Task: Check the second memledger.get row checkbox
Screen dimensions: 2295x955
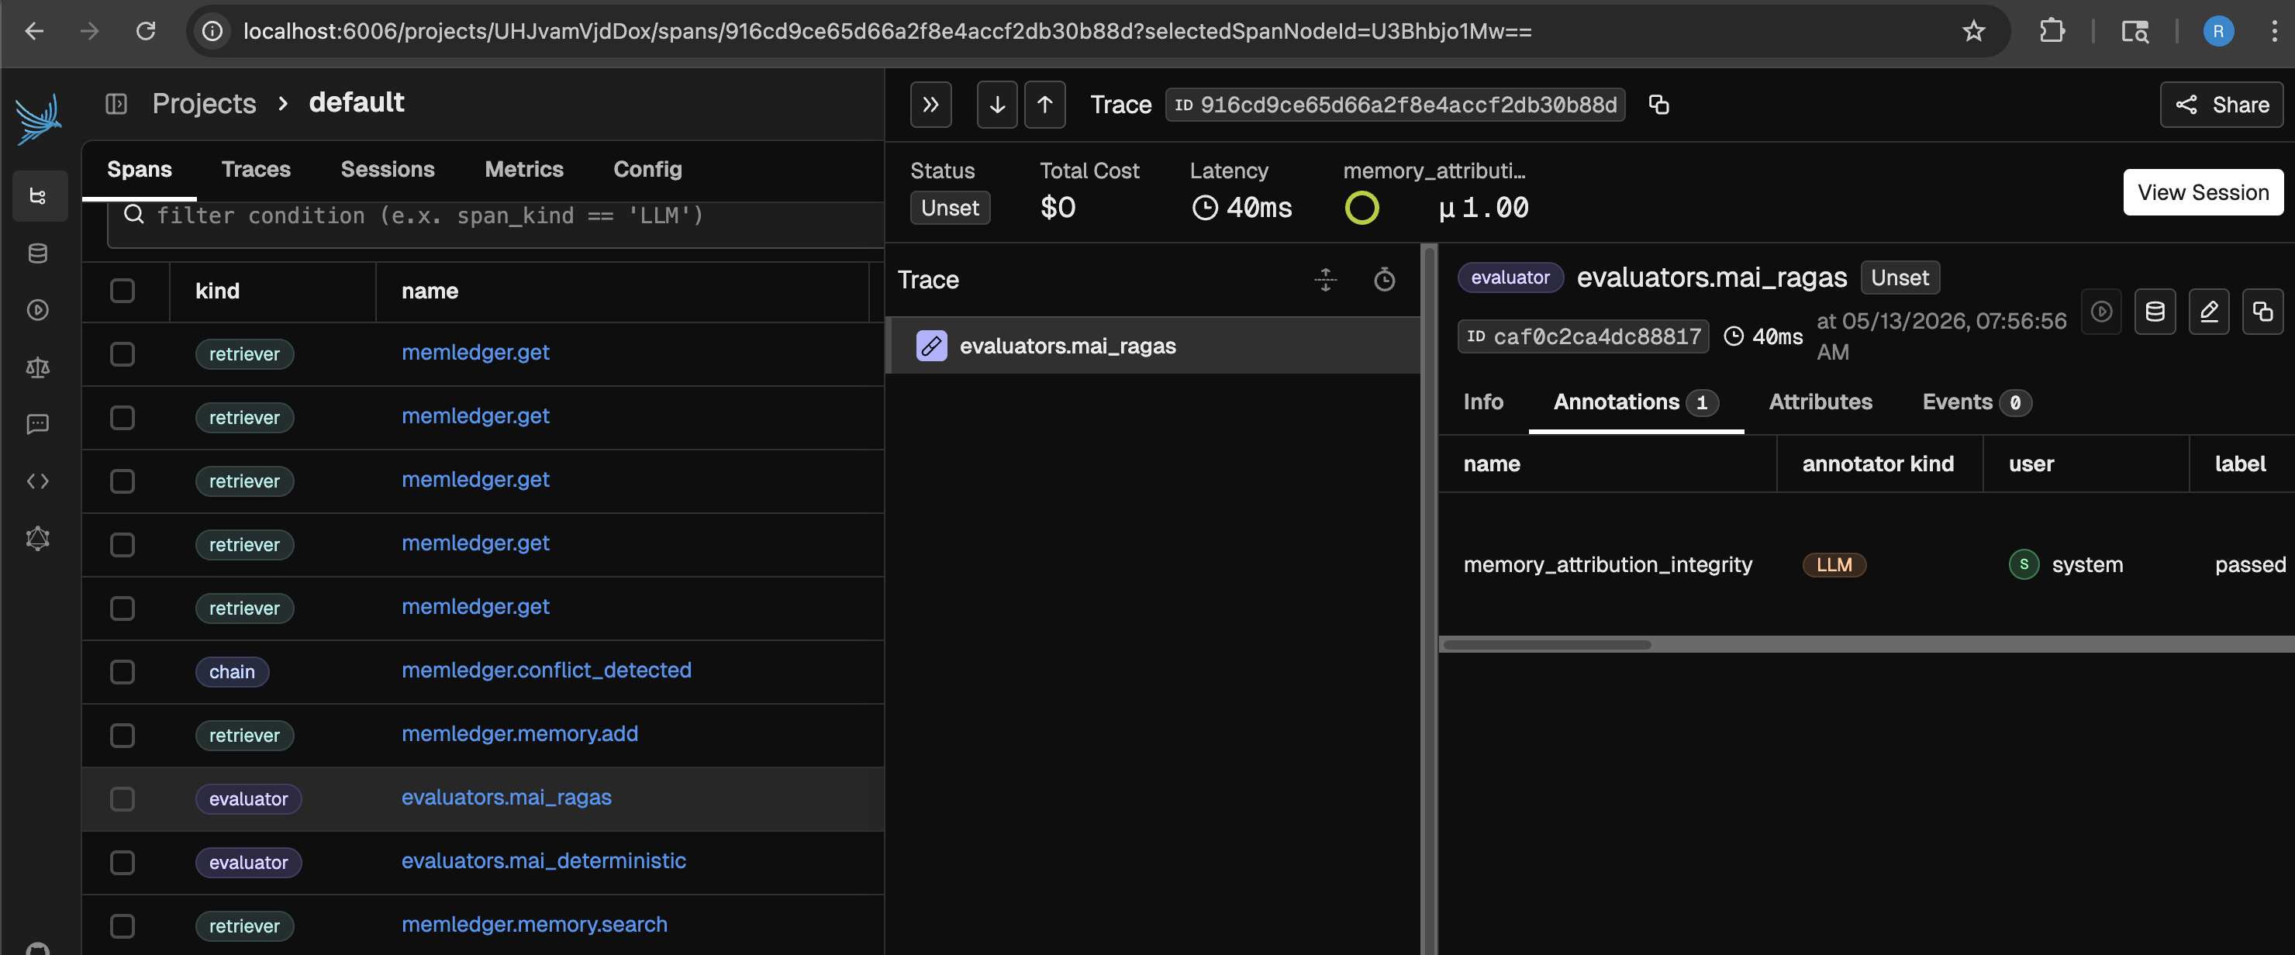Action: (x=122, y=418)
